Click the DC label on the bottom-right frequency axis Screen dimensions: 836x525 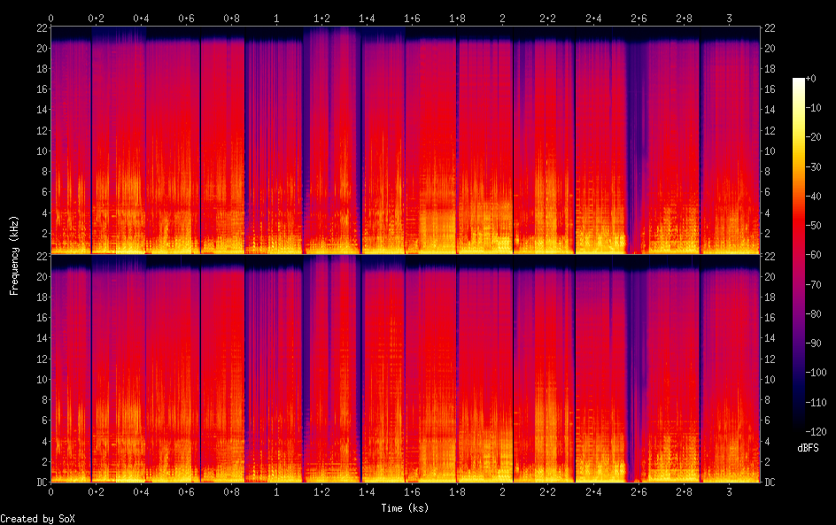point(770,482)
